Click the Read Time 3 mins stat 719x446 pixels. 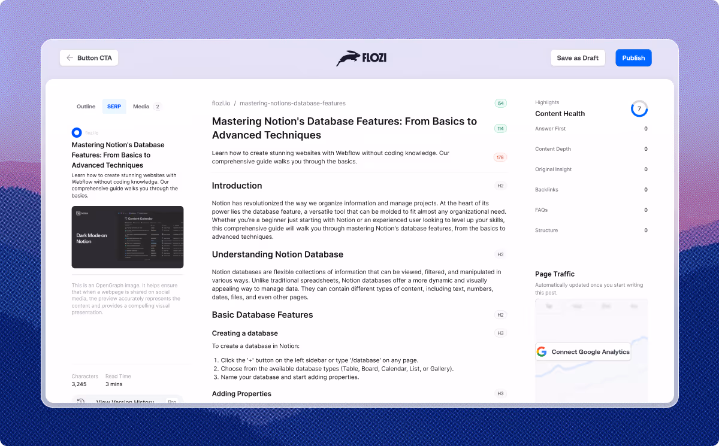point(118,380)
